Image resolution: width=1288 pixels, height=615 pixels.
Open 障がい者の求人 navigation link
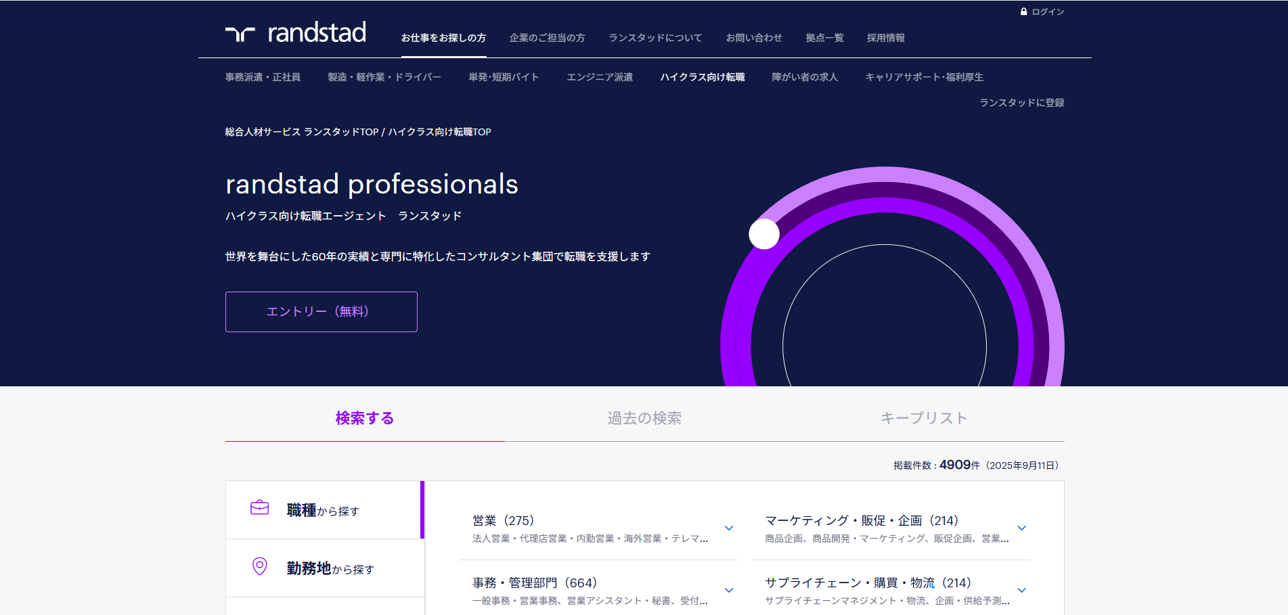[x=805, y=77]
